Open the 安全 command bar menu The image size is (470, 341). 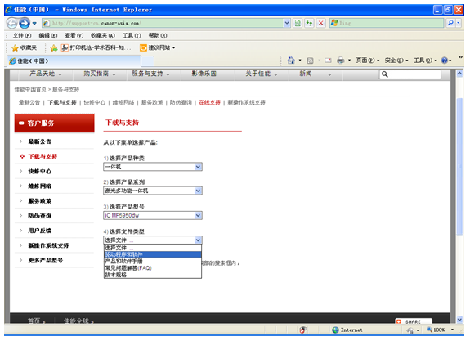click(396, 61)
